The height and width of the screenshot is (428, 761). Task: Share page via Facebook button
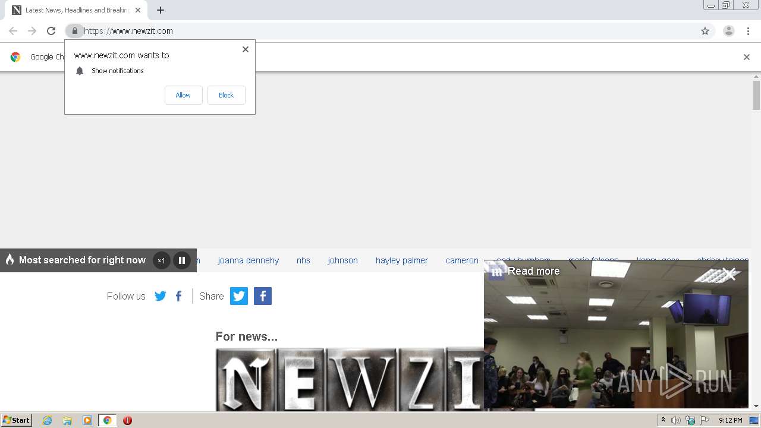[x=263, y=296]
